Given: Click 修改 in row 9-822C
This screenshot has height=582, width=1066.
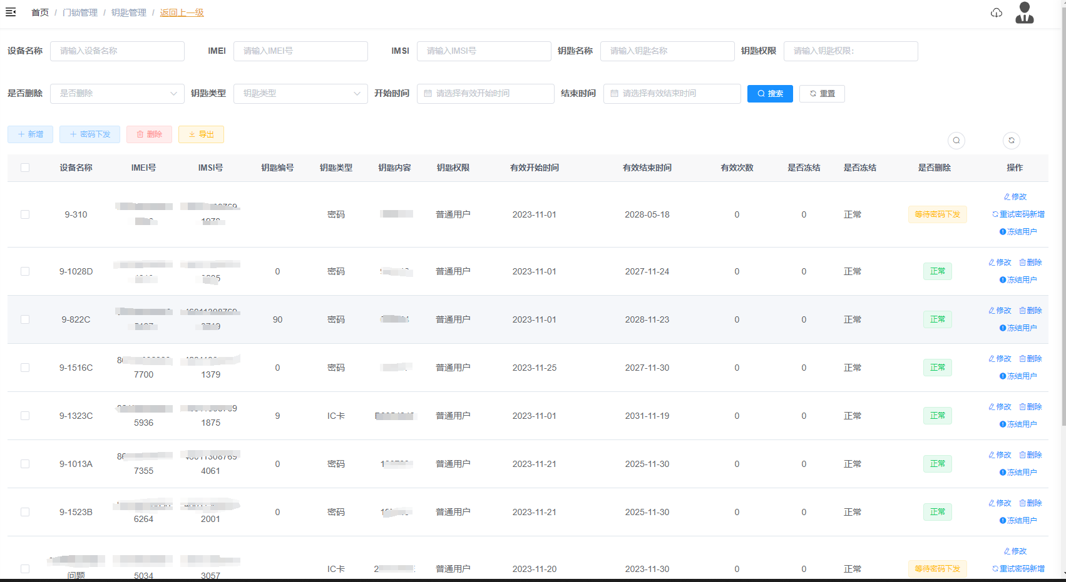Looking at the screenshot, I should 1000,311.
